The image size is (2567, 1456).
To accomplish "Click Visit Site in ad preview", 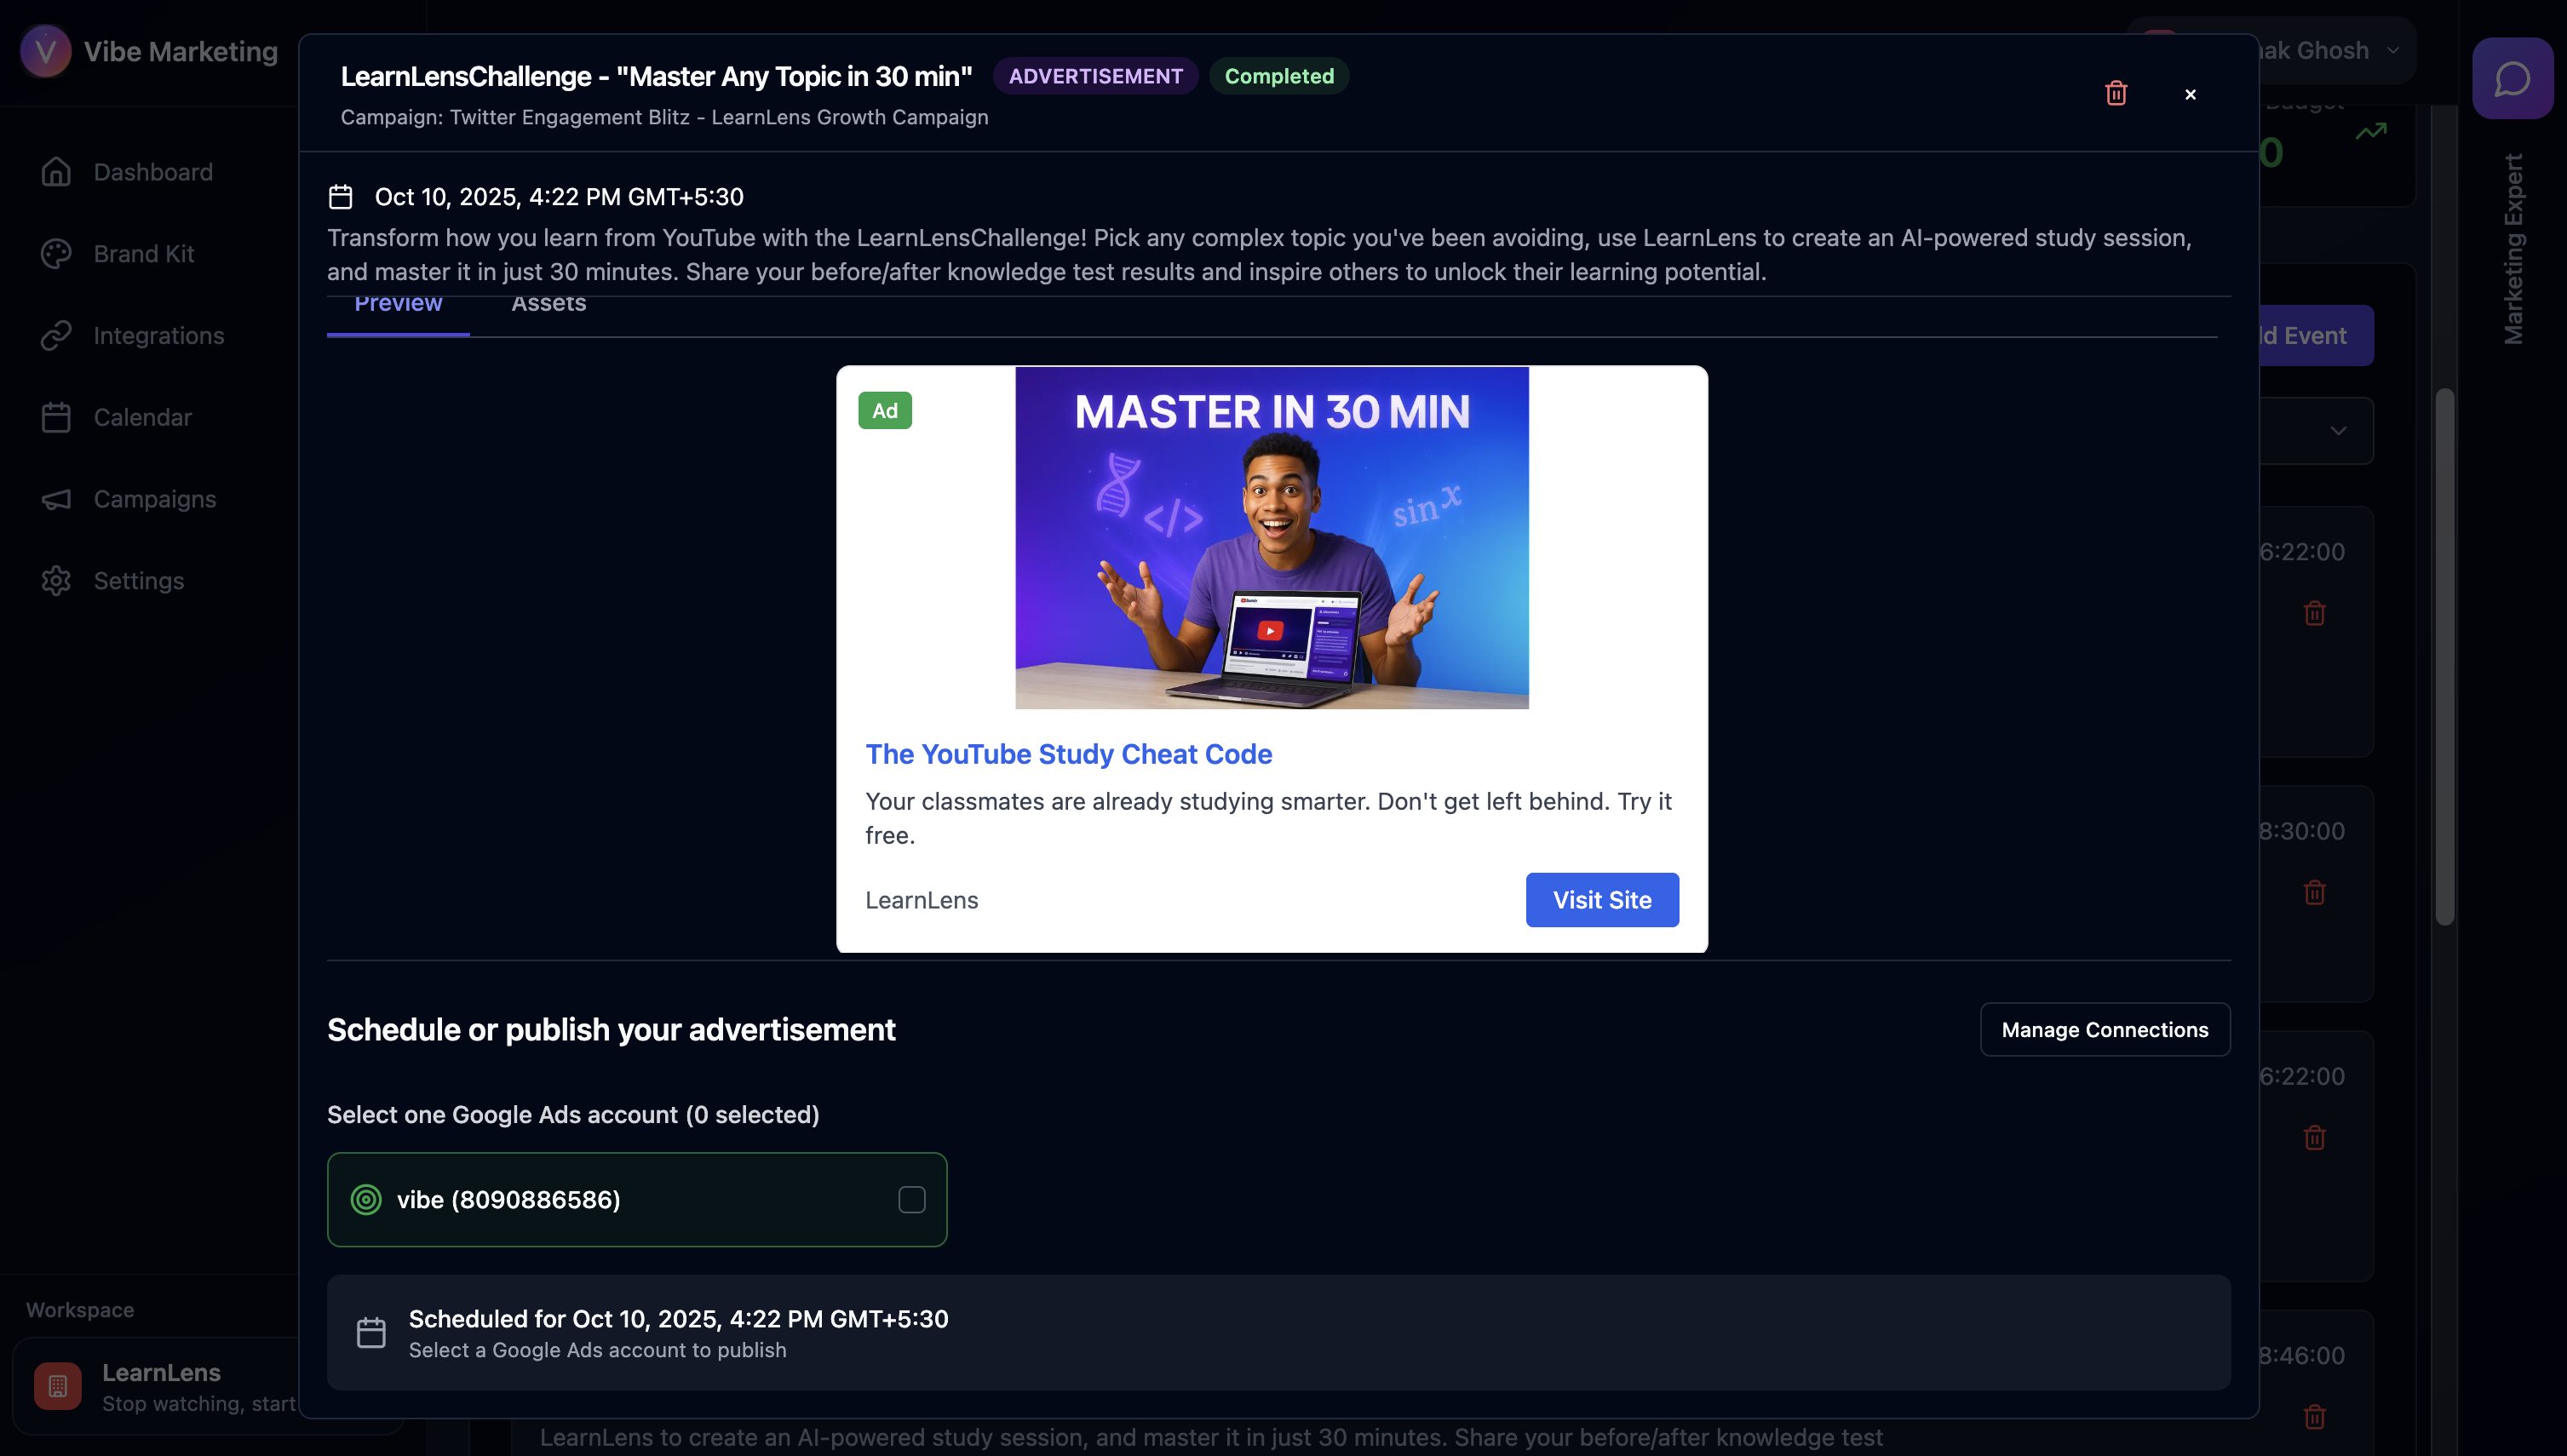I will [1601, 900].
